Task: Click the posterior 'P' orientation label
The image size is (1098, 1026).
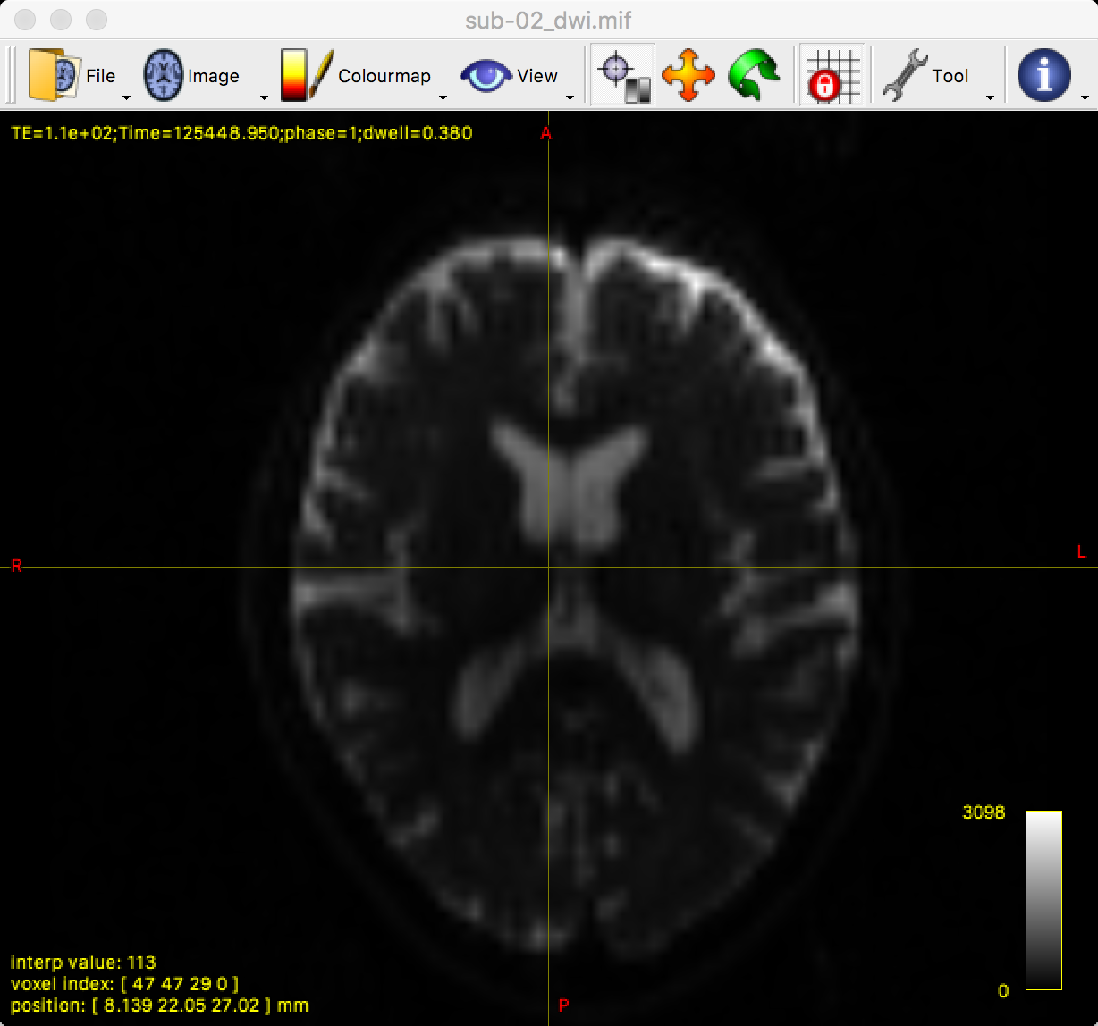Action: tap(563, 1005)
